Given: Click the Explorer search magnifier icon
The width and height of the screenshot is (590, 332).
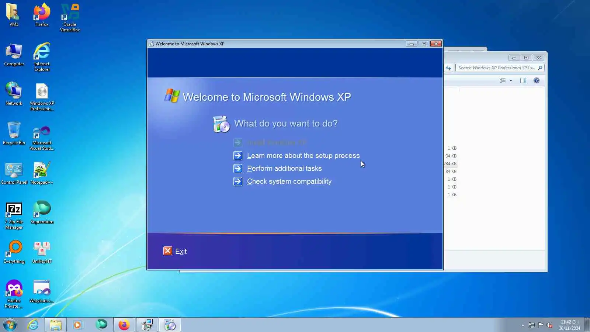Looking at the screenshot, I should point(540,68).
